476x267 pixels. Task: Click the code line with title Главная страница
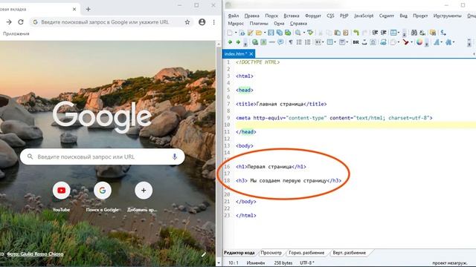coord(281,104)
